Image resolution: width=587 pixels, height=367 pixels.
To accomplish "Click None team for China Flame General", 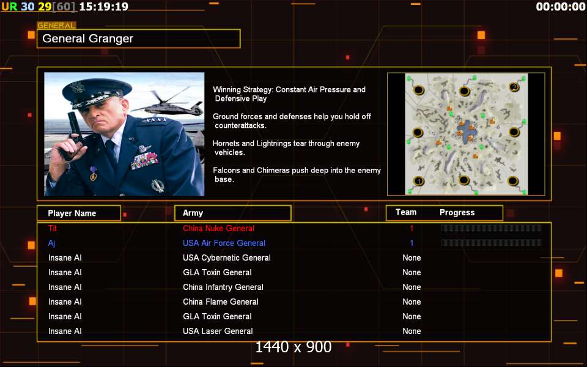I will [x=412, y=302].
